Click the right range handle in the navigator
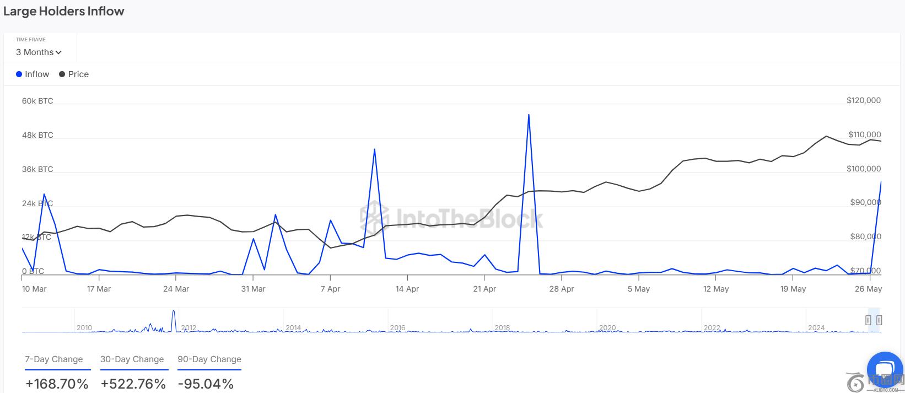Viewport: 905px width, 393px height. pyautogui.click(x=879, y=320)
